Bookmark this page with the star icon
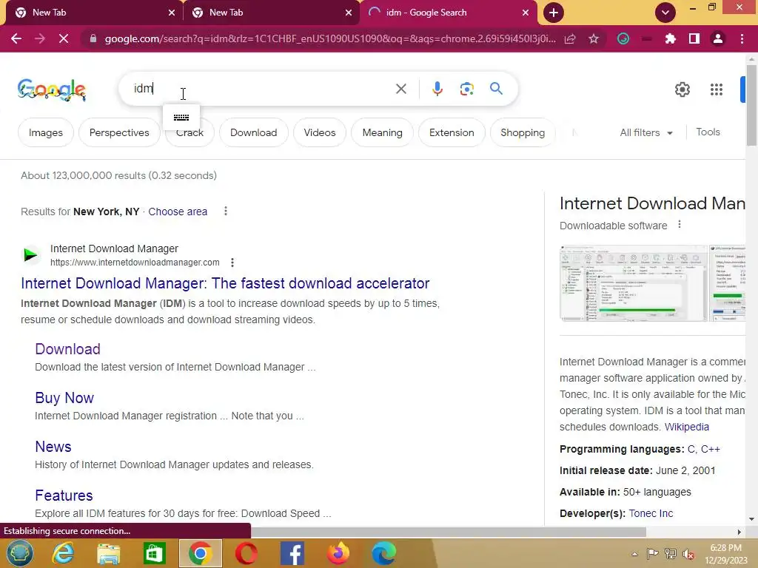Viewport: 758px width, 568px height. 594,38
